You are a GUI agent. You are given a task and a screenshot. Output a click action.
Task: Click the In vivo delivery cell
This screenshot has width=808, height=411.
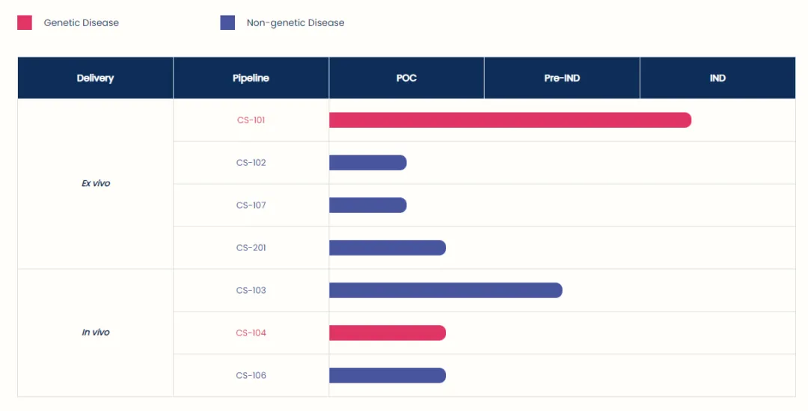(96, 333)
